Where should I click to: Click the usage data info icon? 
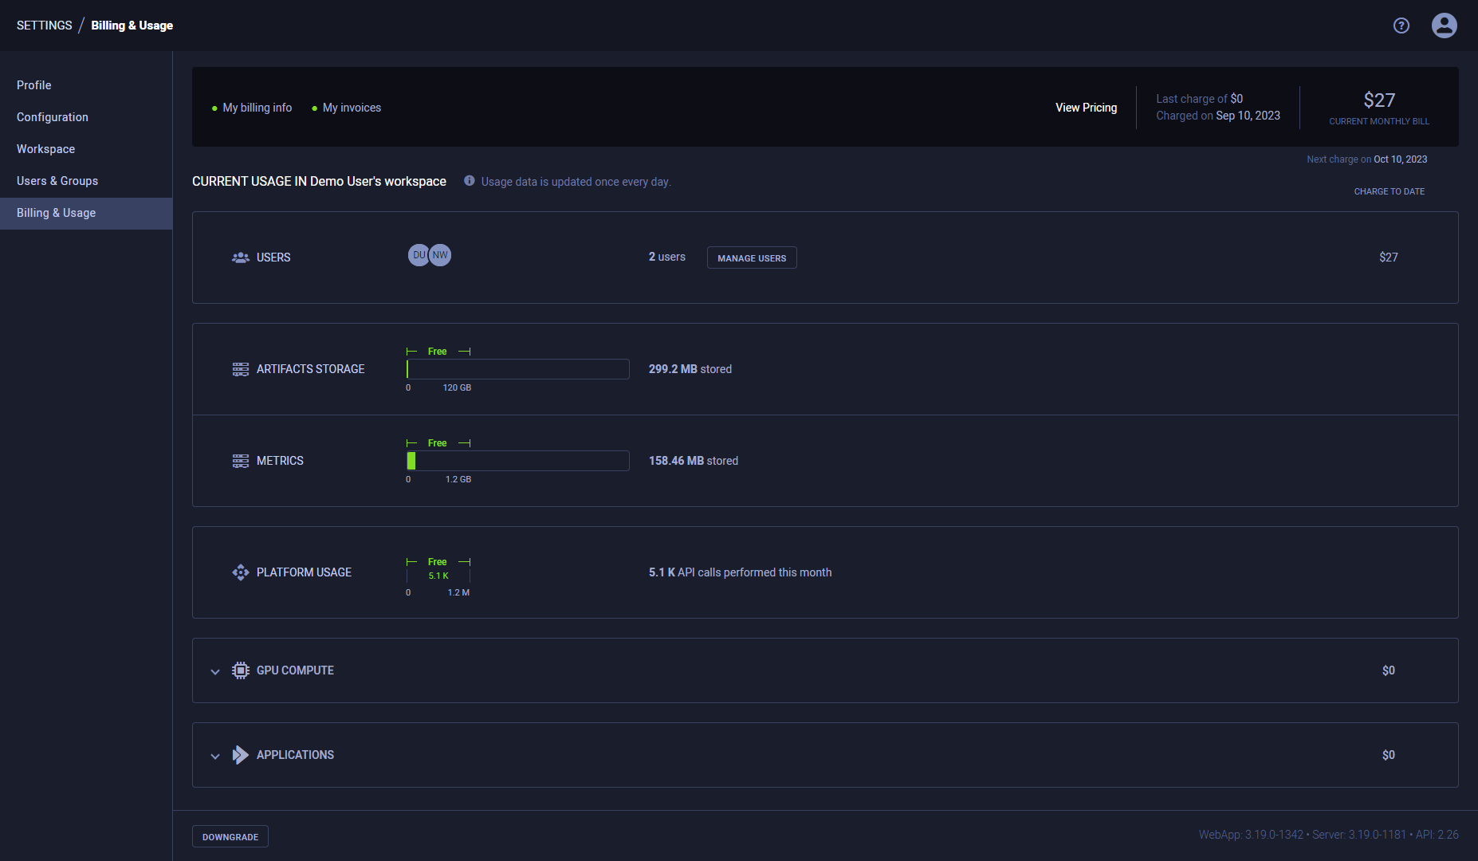tap(470, 181)
